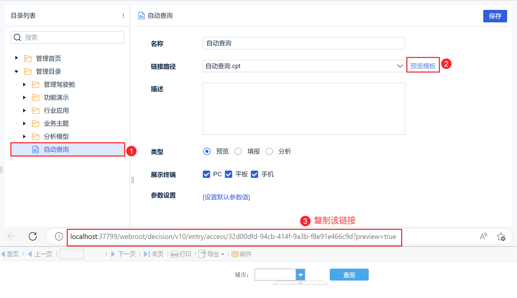The width and height of the screenshot is (517, 298).
Task: Select the 功能演示 tree label
Action: pos(56,98)
